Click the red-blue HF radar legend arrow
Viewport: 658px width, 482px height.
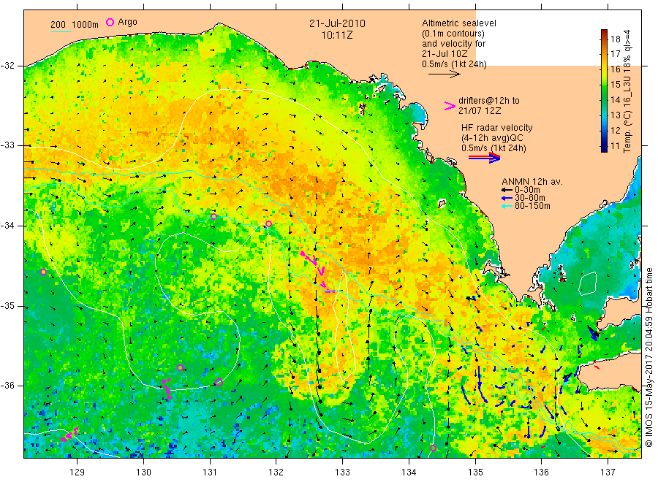click(484, 158)
